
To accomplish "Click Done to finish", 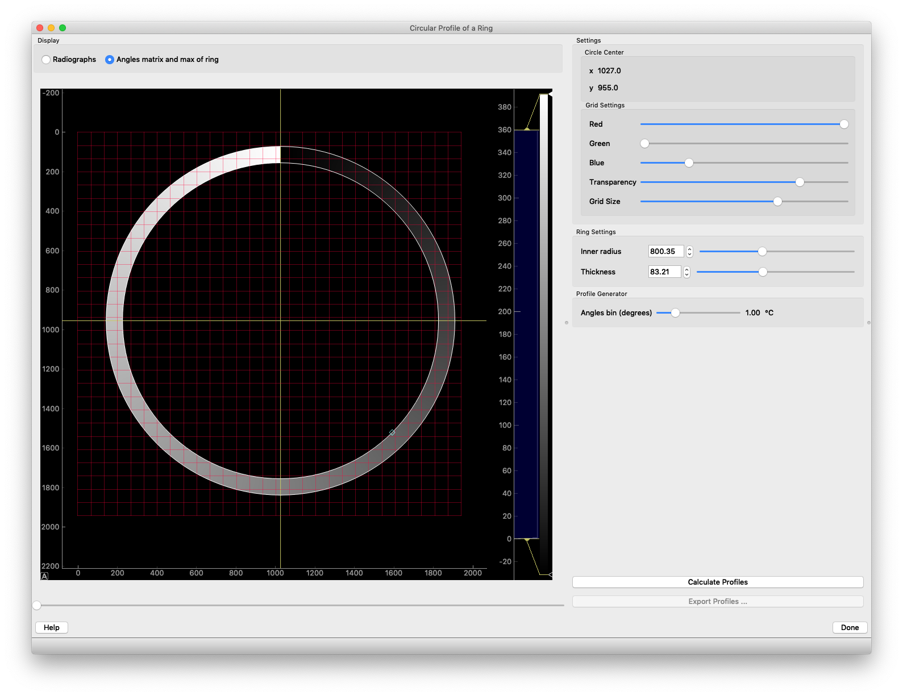I will pos(850,627).
